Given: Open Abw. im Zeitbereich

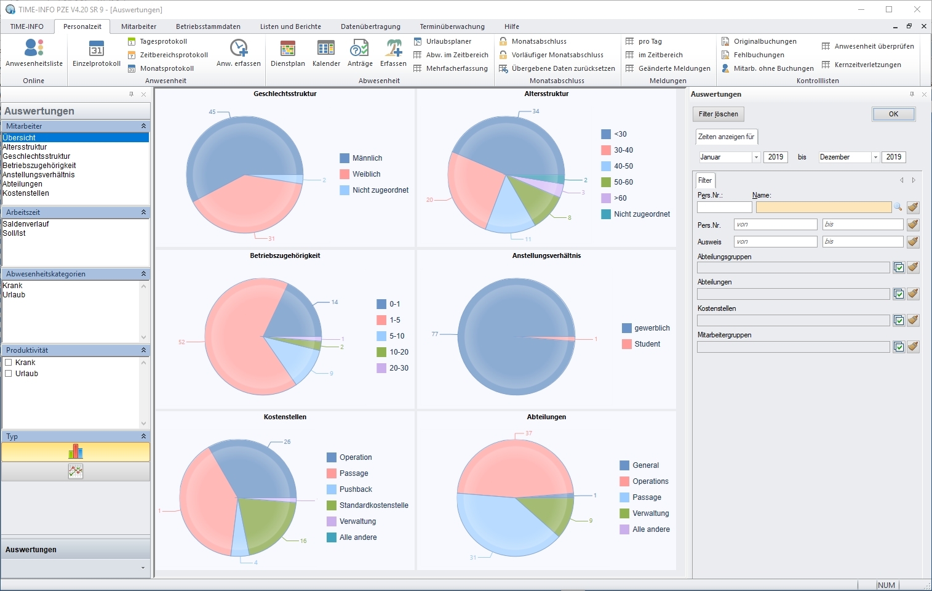Looking at the screenshot, I should (451, 55).
